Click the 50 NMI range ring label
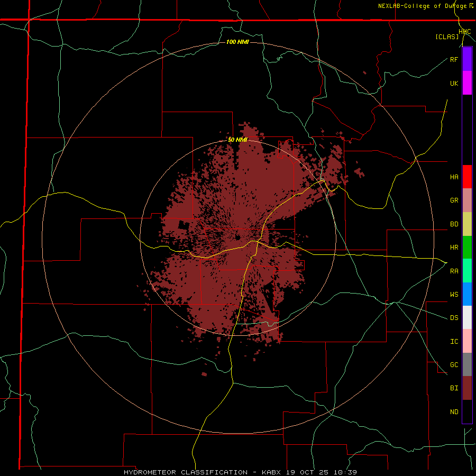Viewport: 476px width, 476px height. pyautogui.click(x=237, y=140)
